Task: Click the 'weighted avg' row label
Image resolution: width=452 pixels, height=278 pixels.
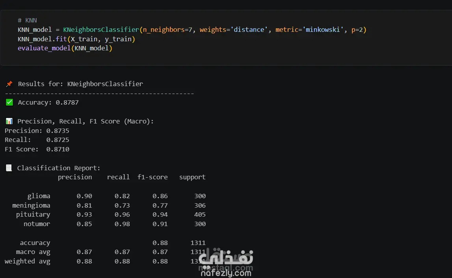Action: (x=27, y=261)
